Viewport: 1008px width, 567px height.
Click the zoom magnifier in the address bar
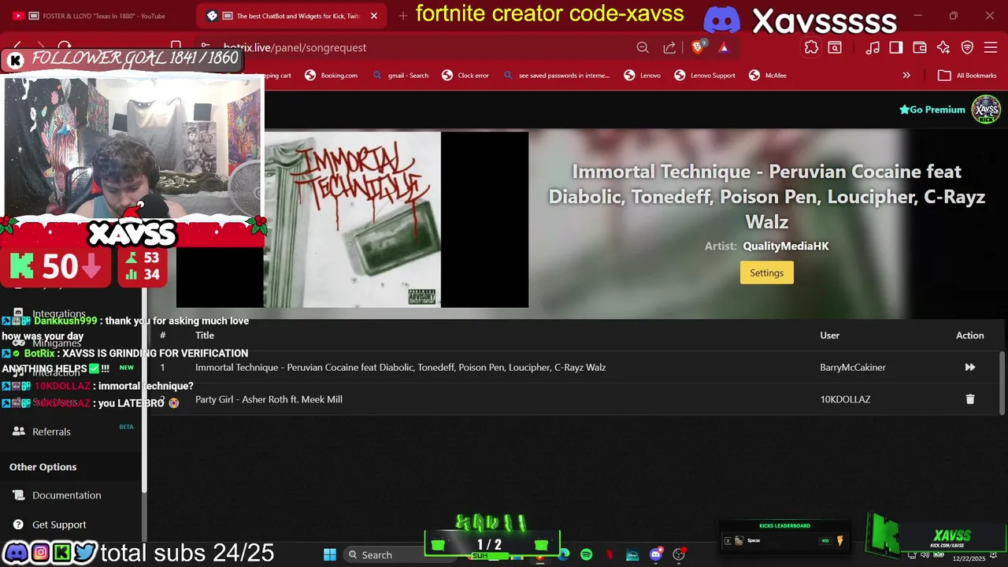coord(643,47)
